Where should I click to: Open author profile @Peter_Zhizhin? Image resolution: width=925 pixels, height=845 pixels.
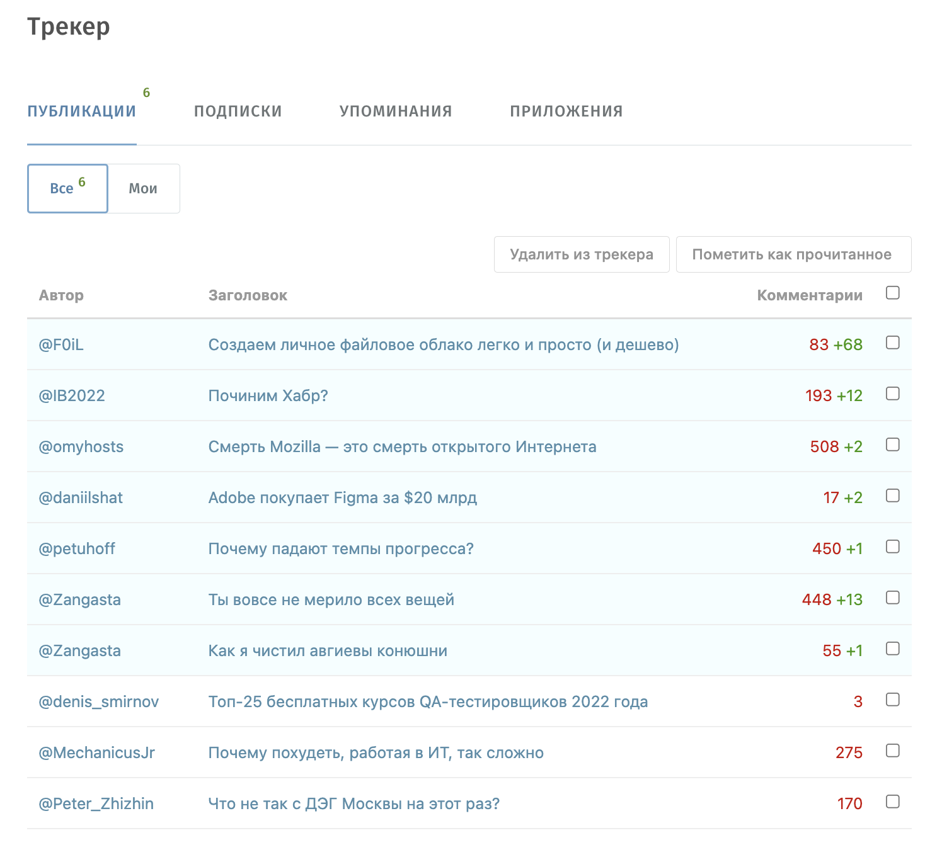point(96,803)
